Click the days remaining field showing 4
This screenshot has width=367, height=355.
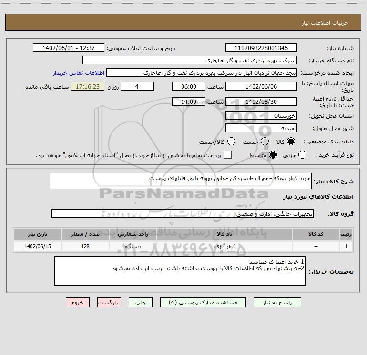[x=137, y=87]
